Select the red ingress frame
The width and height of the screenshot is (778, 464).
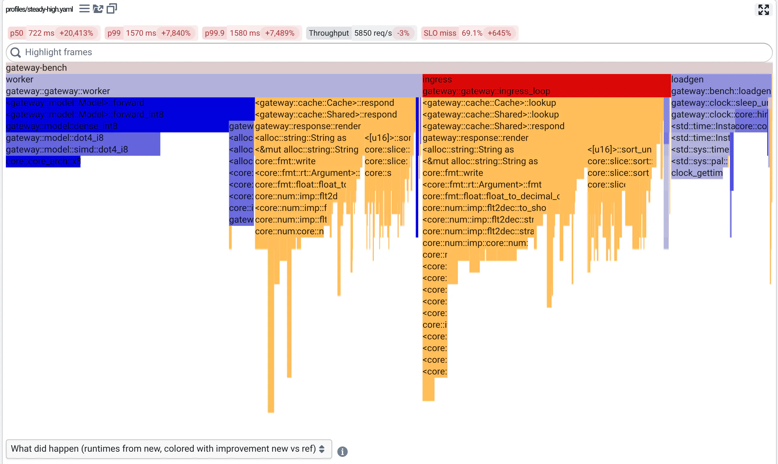[x=547, y=79]
